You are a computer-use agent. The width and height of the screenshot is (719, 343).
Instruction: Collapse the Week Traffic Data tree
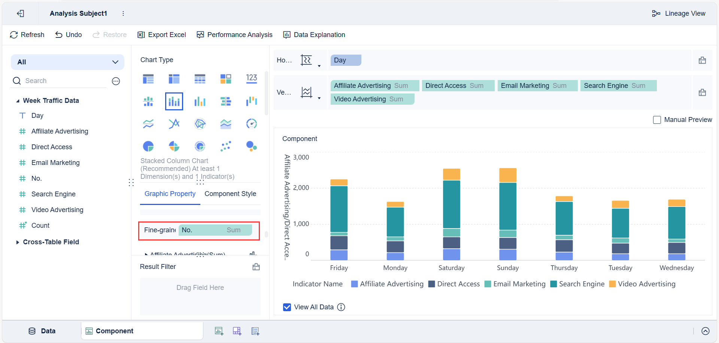(18, 101)
